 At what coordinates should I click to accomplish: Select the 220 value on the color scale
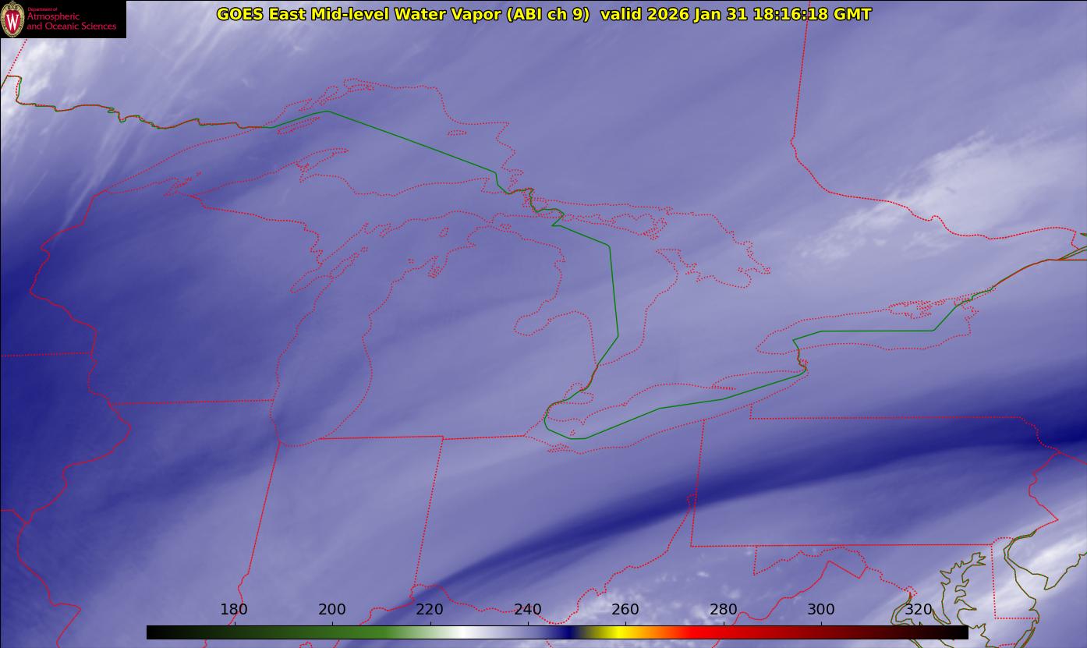430,609
